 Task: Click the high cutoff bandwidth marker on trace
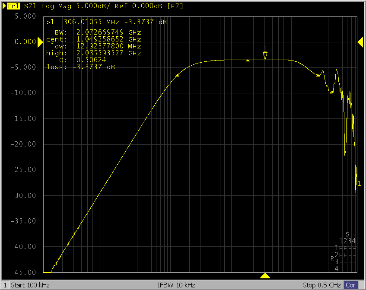tap(318, 75)
